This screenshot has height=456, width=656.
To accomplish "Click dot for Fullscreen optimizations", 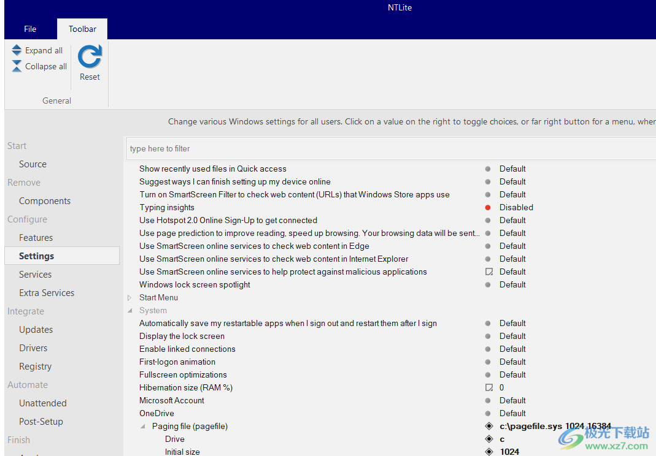I will (488, 375).
